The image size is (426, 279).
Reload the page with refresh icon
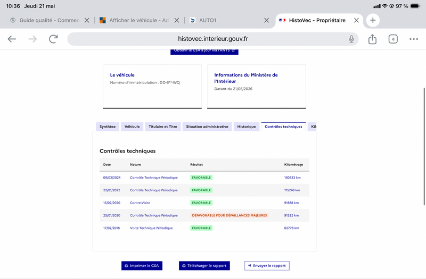tap(53, 39)
